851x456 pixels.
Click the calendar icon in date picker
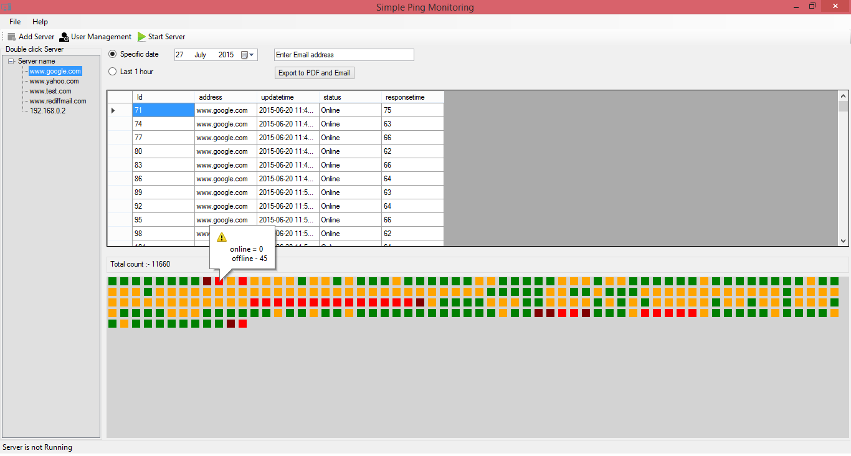pos(244,55)
